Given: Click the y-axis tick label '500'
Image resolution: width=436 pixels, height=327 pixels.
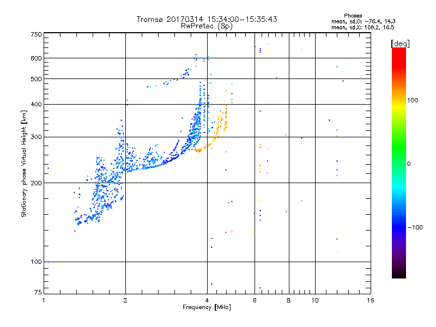Looking at the screenshot, I should click(36, 79).
